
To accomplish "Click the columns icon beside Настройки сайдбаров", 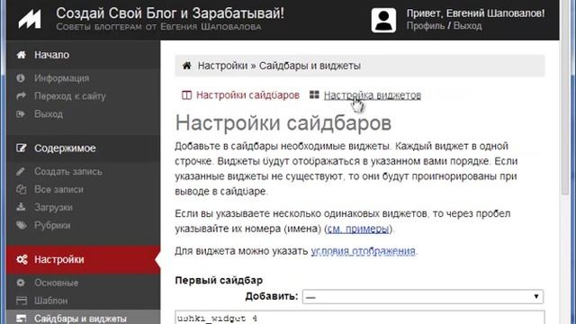I will (186, 95).
